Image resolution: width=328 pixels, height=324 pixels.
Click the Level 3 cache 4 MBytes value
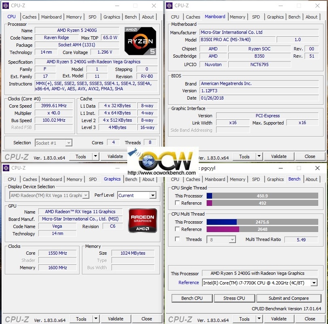(x=118, y=127)
